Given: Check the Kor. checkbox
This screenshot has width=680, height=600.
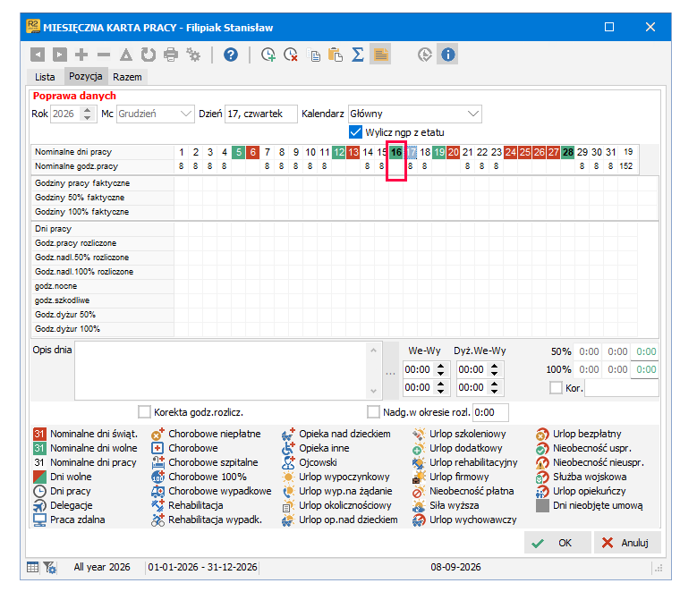Looking at the screenshot, I should tap(556, 387).
